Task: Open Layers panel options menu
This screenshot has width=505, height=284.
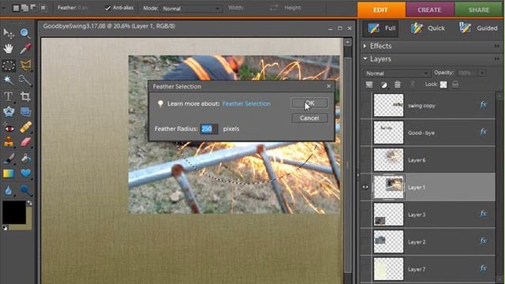Action: [497, 59]
